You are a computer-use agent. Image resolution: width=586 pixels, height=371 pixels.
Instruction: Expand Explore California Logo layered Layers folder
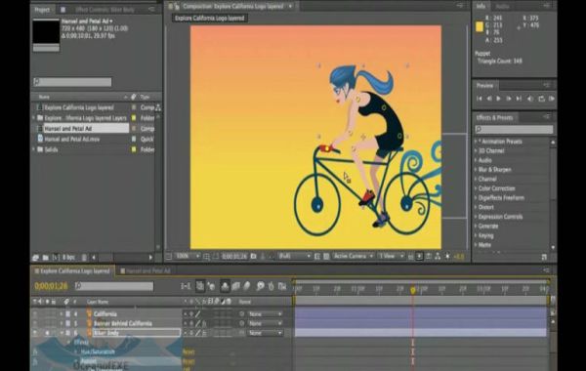coord(33,118)
